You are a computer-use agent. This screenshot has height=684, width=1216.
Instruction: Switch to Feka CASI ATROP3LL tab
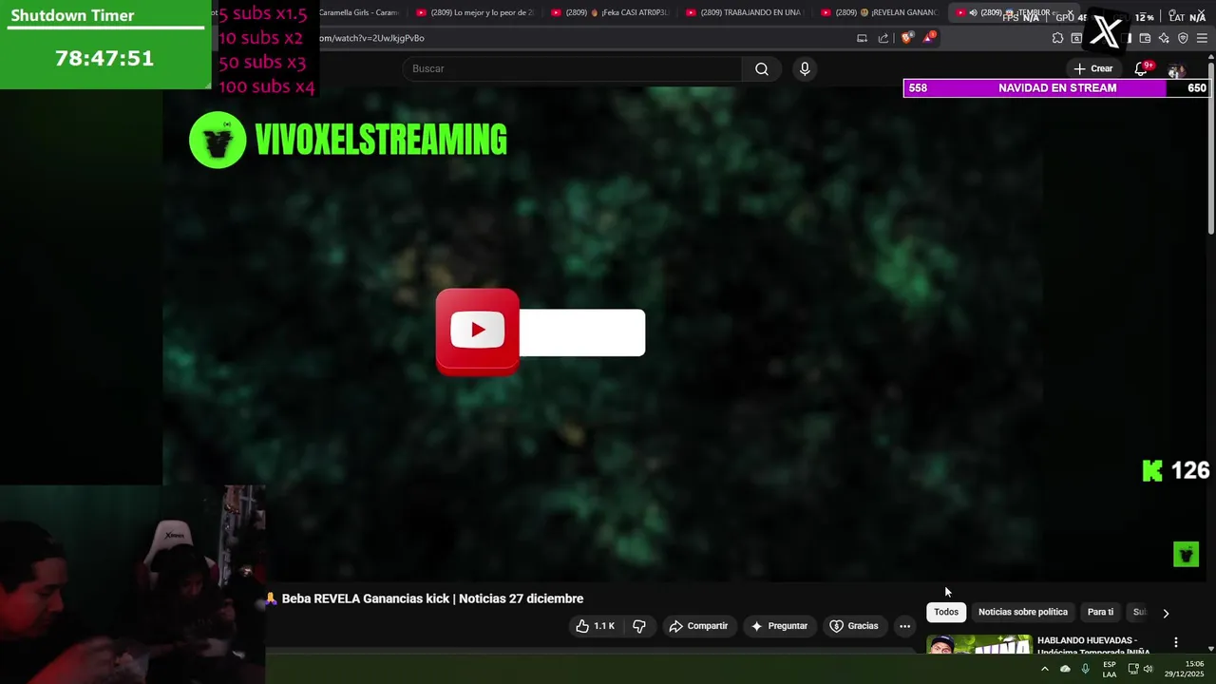609,12
